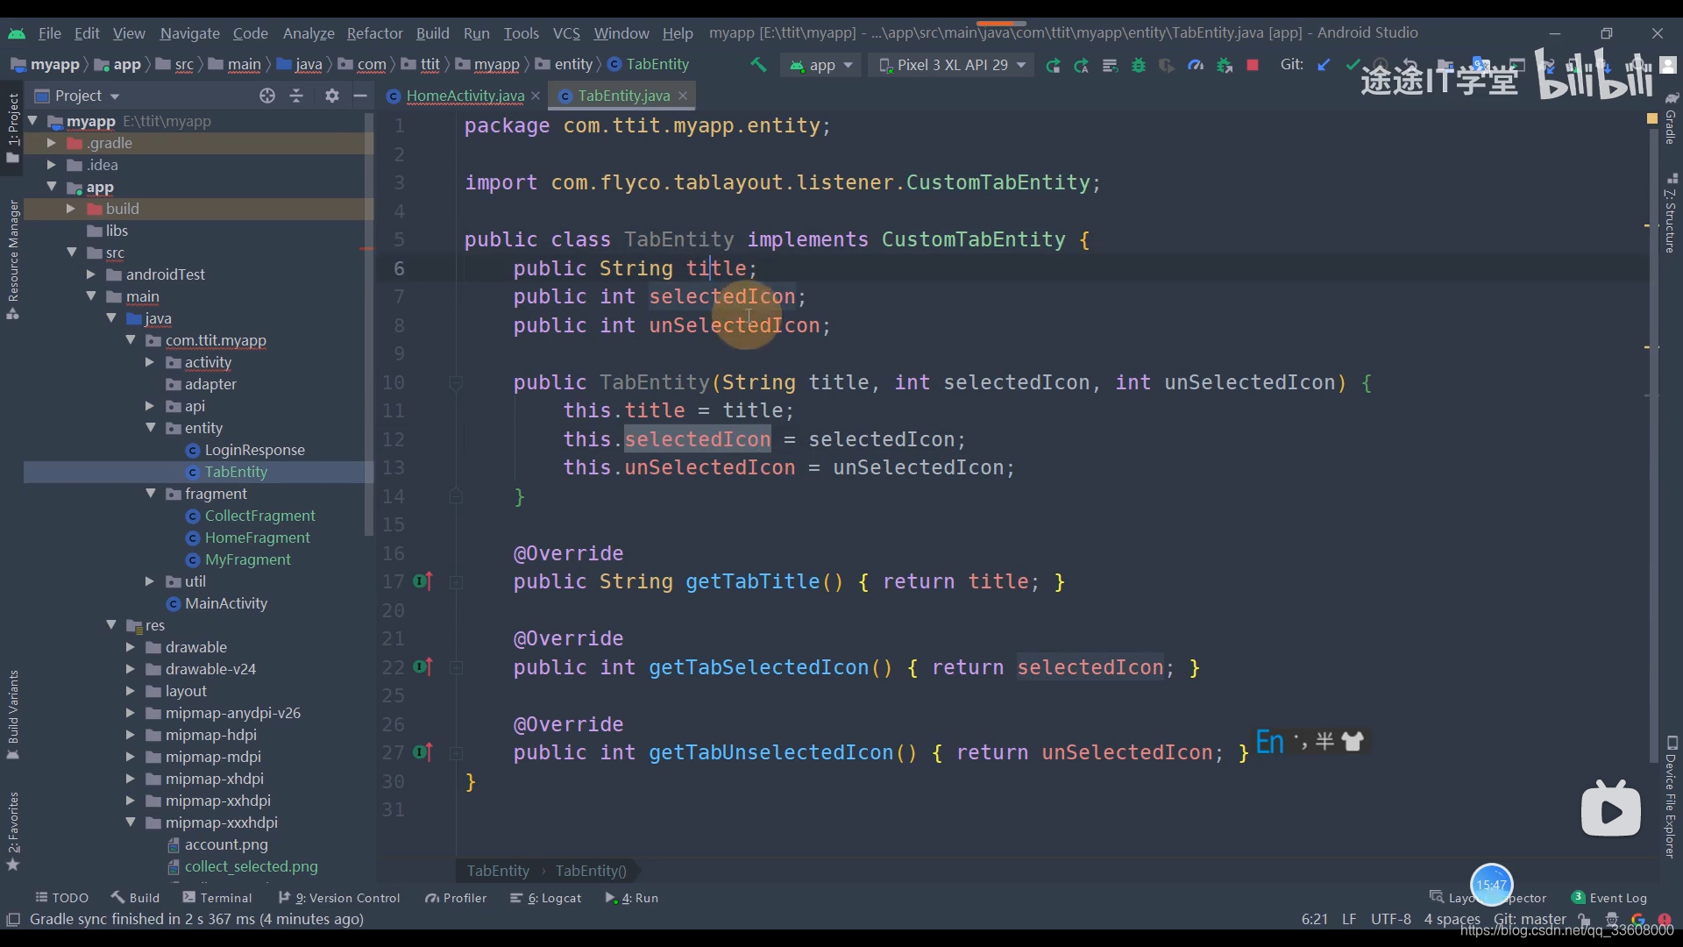Click Attach Debugger to Android Process icon
The width and height of the screenshot is (1683, 947).
point(1225,65)
